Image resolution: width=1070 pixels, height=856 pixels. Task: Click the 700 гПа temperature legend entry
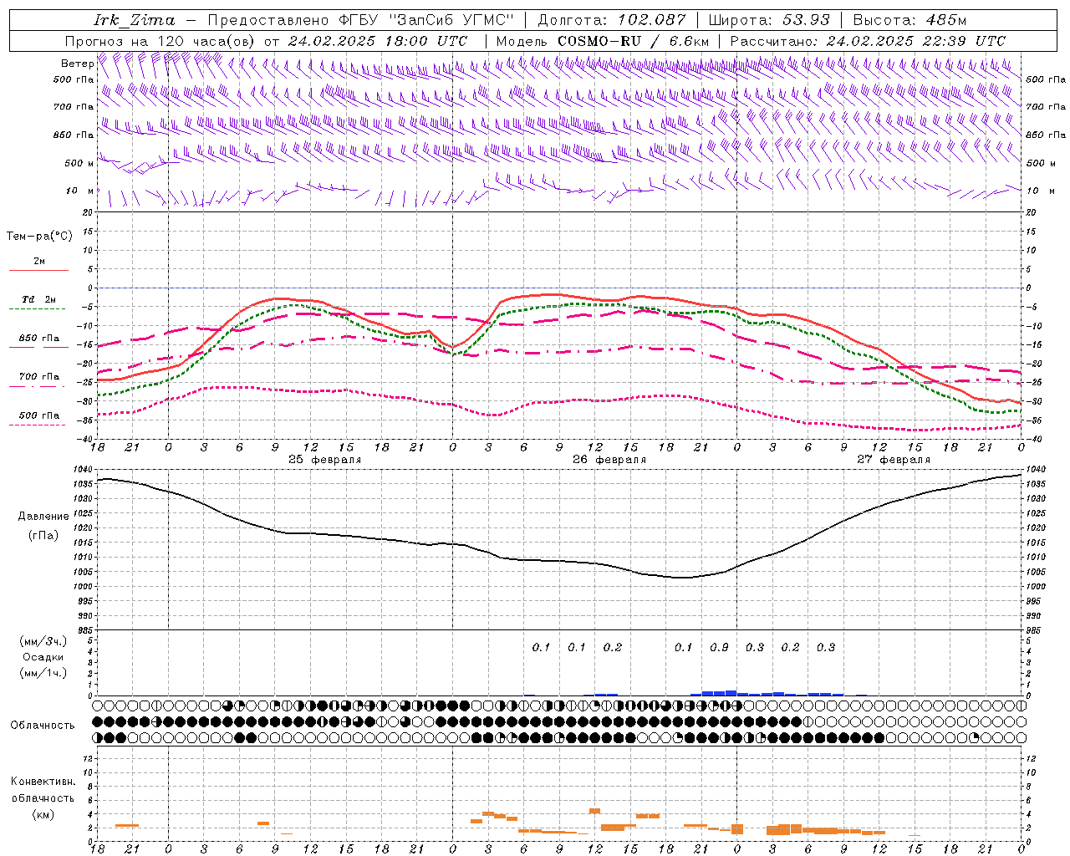[38, 377]
